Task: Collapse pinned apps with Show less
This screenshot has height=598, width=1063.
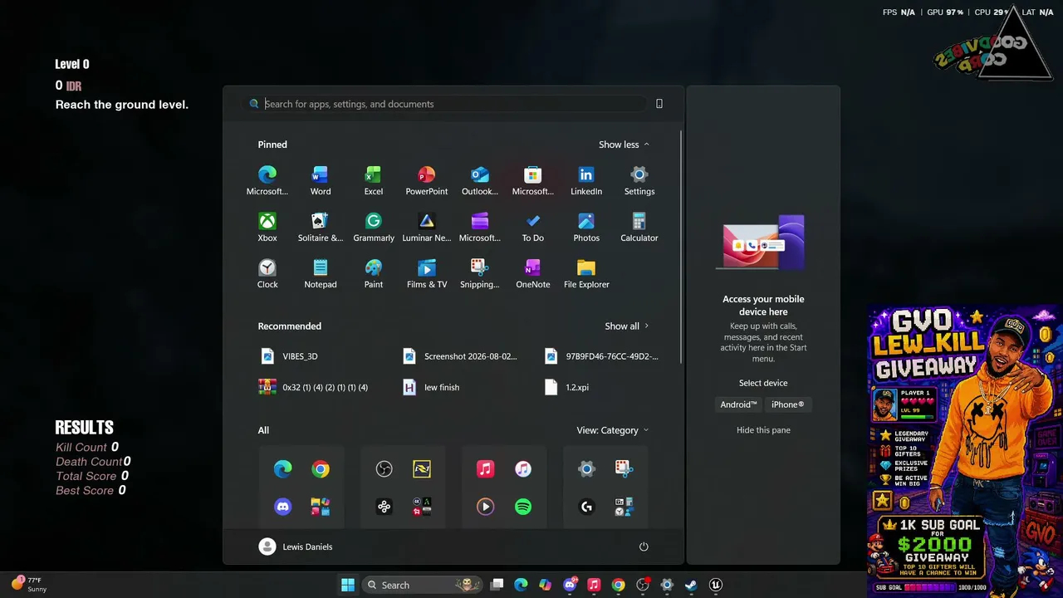Action: pos(624,145)
